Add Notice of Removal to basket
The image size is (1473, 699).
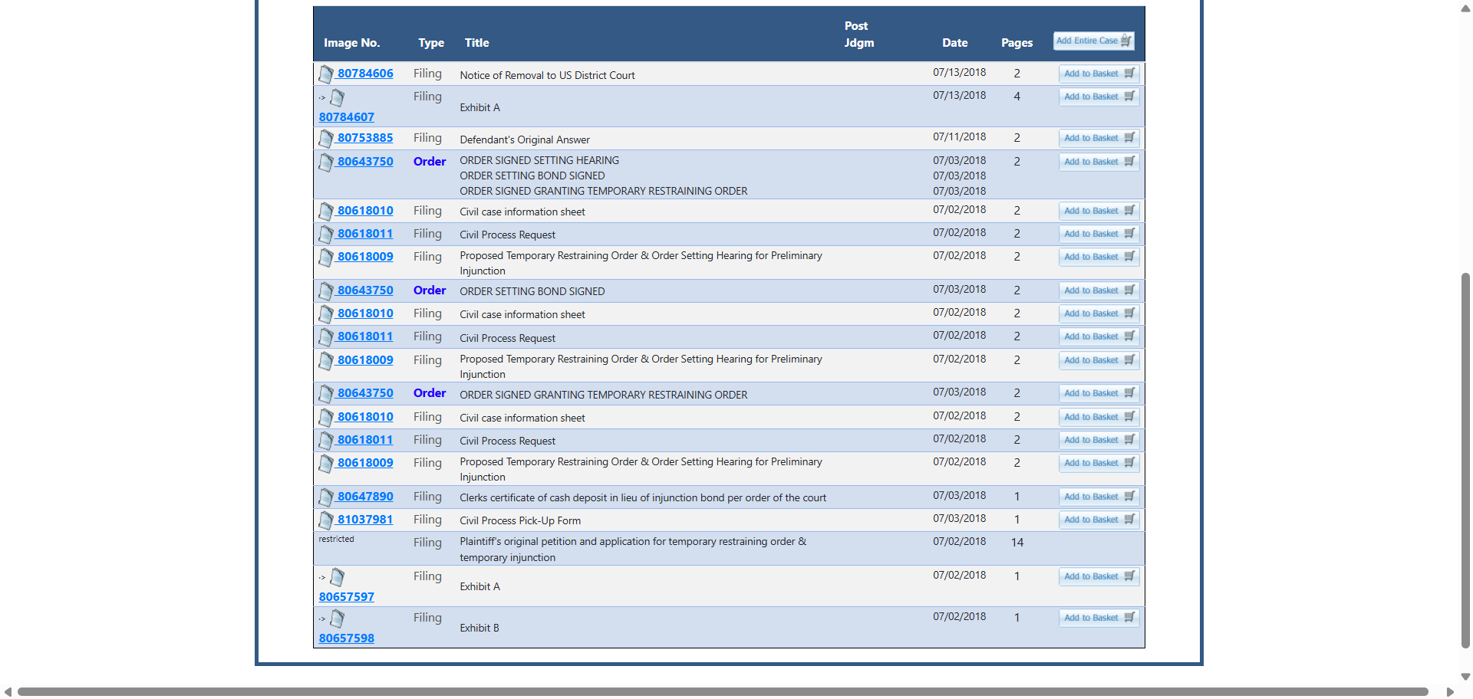1099,74
